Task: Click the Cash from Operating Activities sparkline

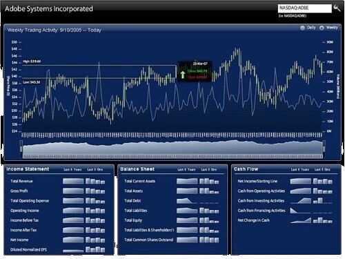Action: (301, 191)
